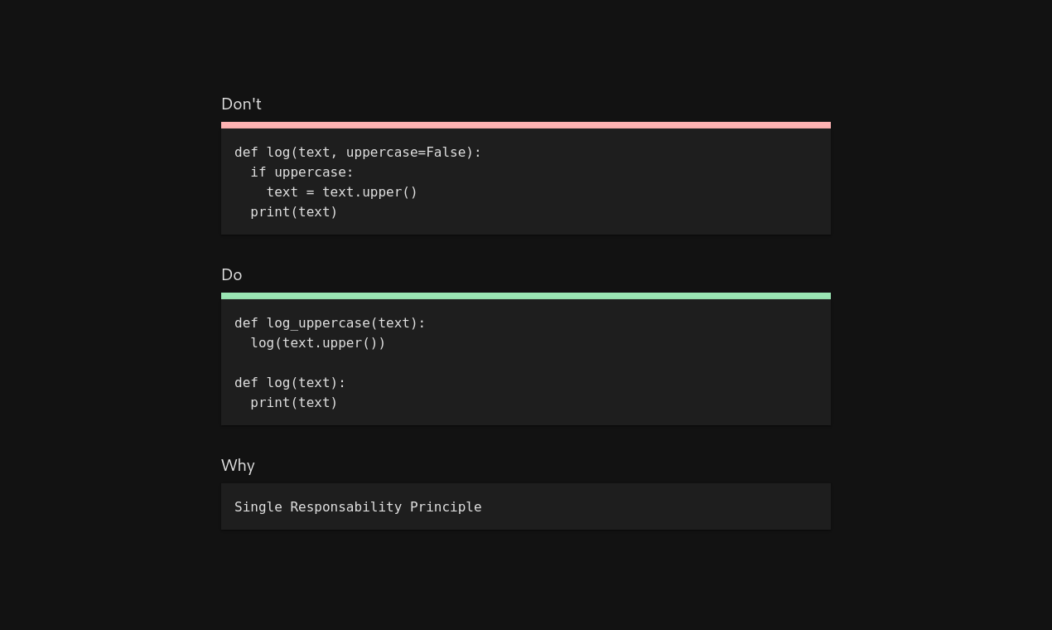Click the "def log(text):" line in Do block

tap(290, 383)
